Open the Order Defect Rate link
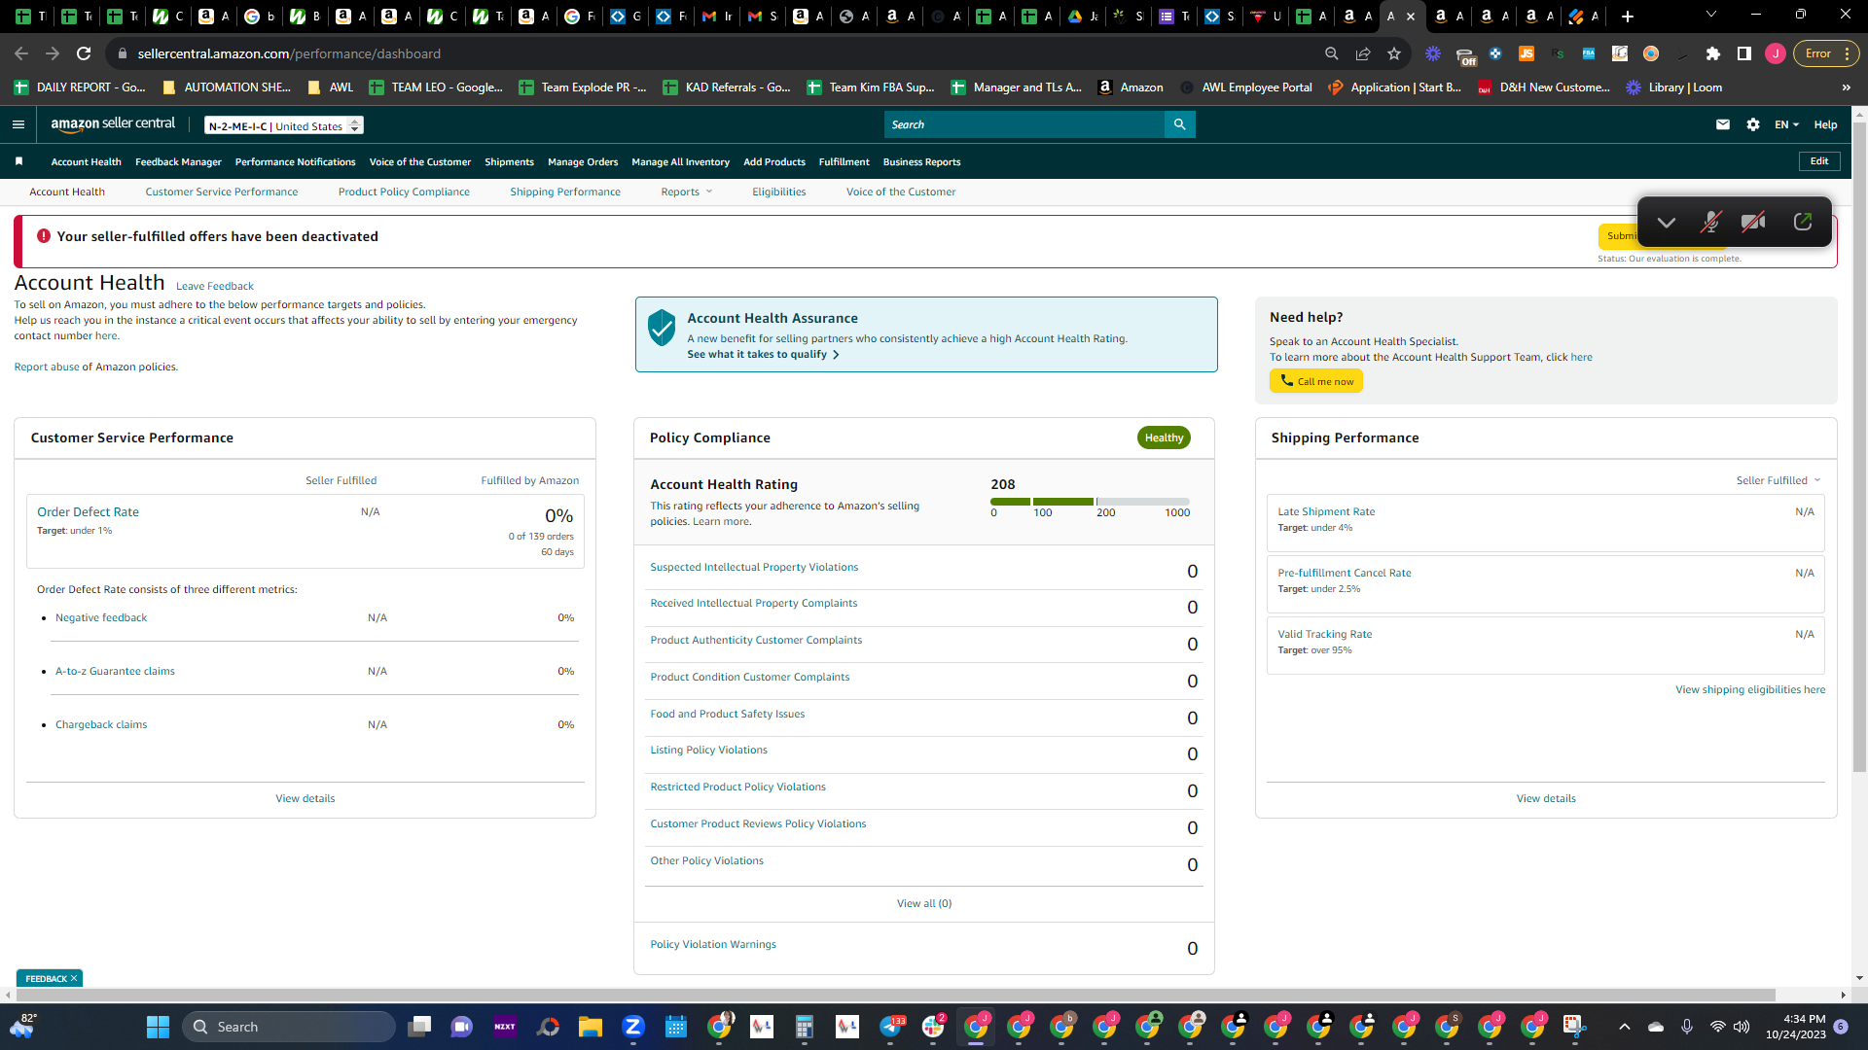Image resolution: width=1868 pixels, height=1050 pixels. (88, 512)
